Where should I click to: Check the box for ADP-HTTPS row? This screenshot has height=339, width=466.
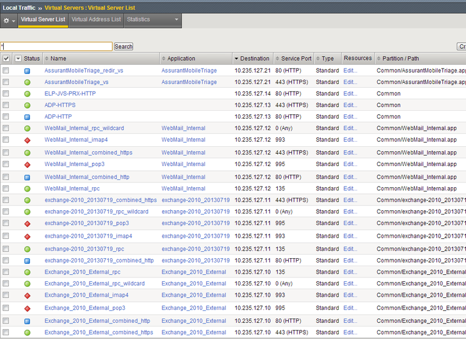6,105
